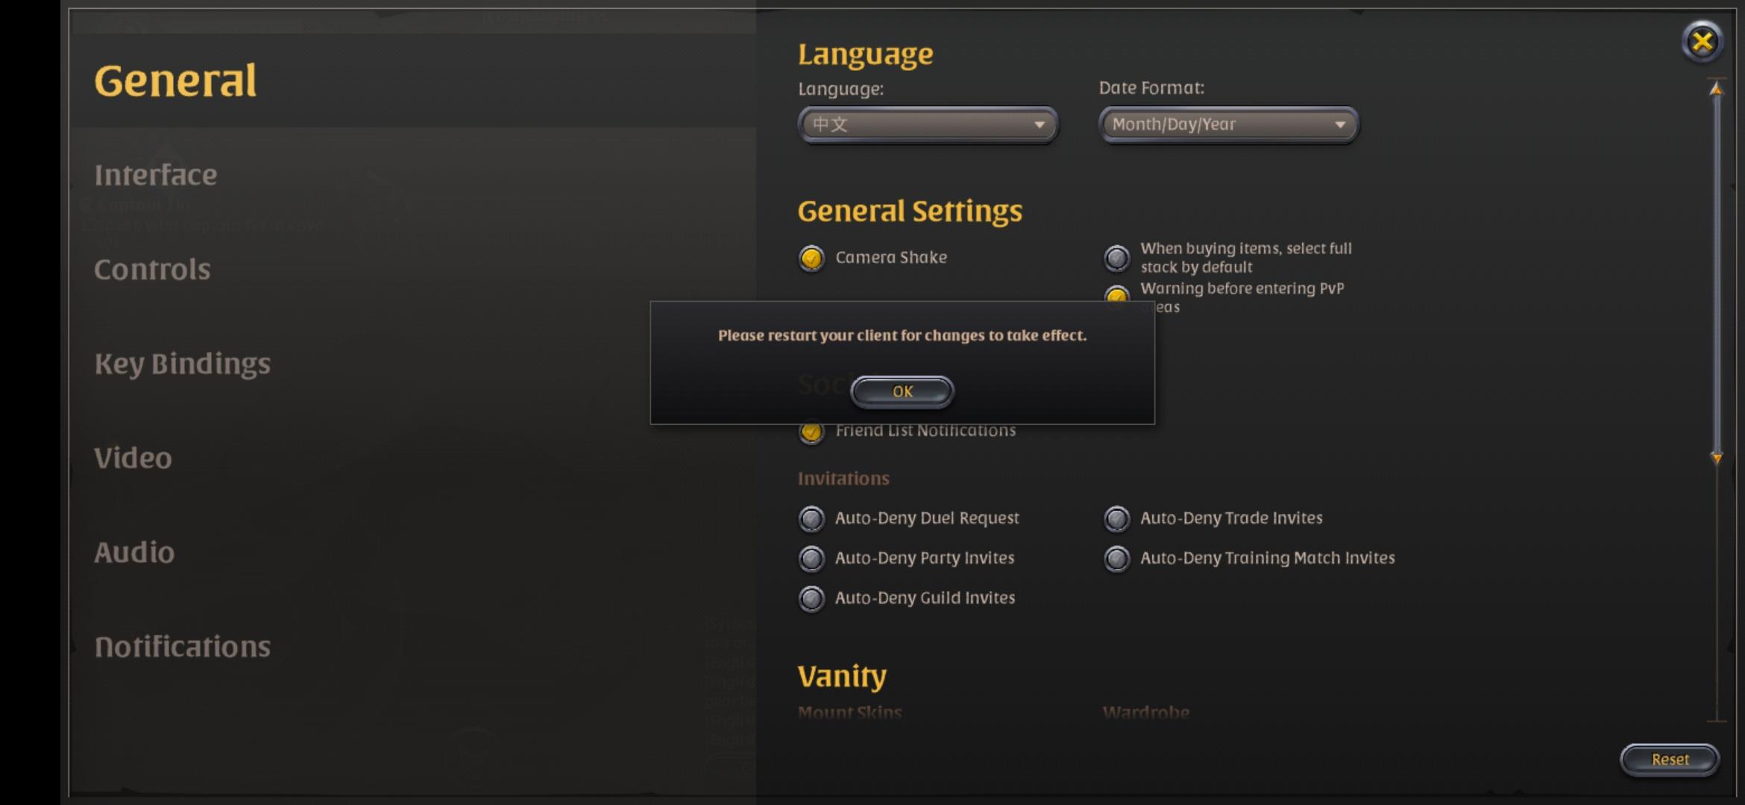This screenshot has height=805, width=1745.
Task: Click the Reset button
Action: point(1669,759)
